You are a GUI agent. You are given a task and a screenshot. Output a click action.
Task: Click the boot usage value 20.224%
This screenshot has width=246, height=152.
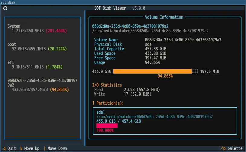57,49
